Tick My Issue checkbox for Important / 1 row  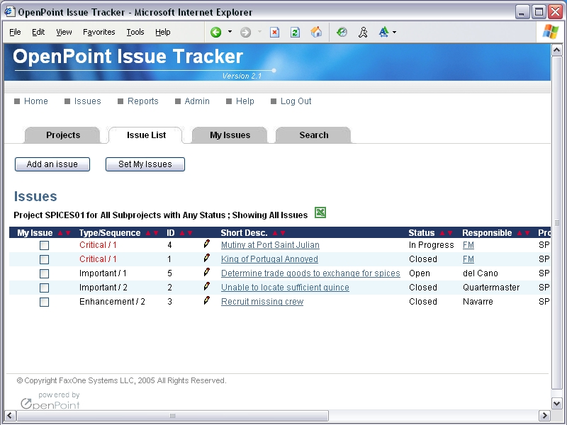[44, 273]
